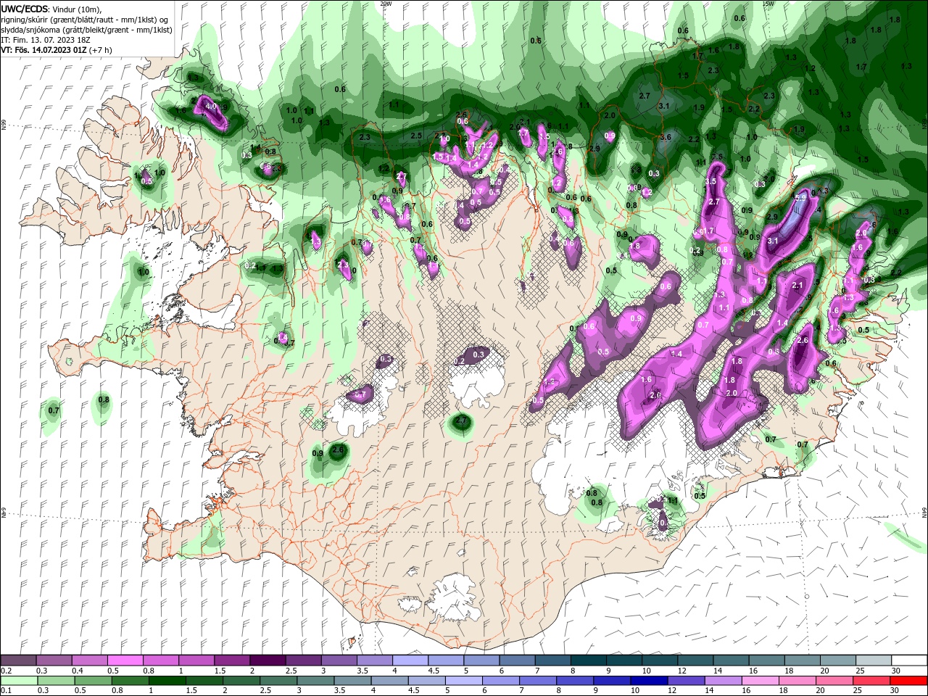The width and height of the screenshot is (928, 696).
Task: Click the line "slydda/snjókoma (grátt/bleikt/grænt - mm/1klst)"
Action: point(86,30)
